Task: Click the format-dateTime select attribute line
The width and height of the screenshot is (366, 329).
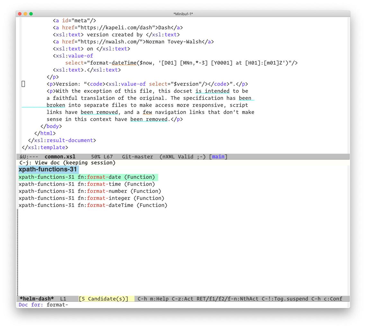Action: pos(181,63)
